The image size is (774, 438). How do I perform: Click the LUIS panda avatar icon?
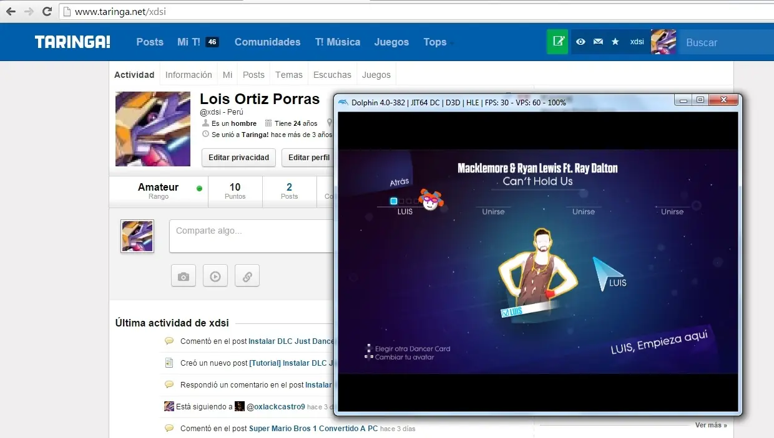[x=429, y=200]
